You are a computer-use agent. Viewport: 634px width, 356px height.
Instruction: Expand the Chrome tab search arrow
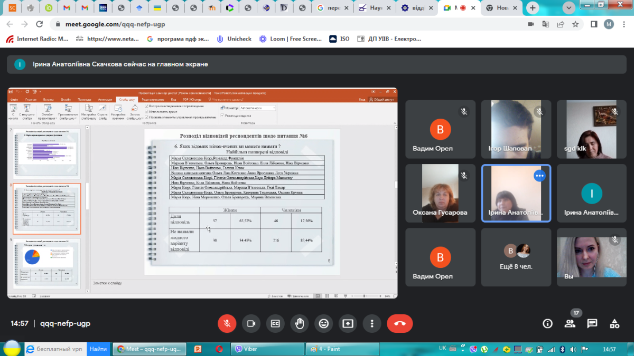click(569, 8)
